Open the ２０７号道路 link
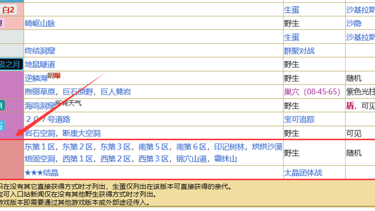This screenshot has height=211, width=375. (x=47, y=119)
